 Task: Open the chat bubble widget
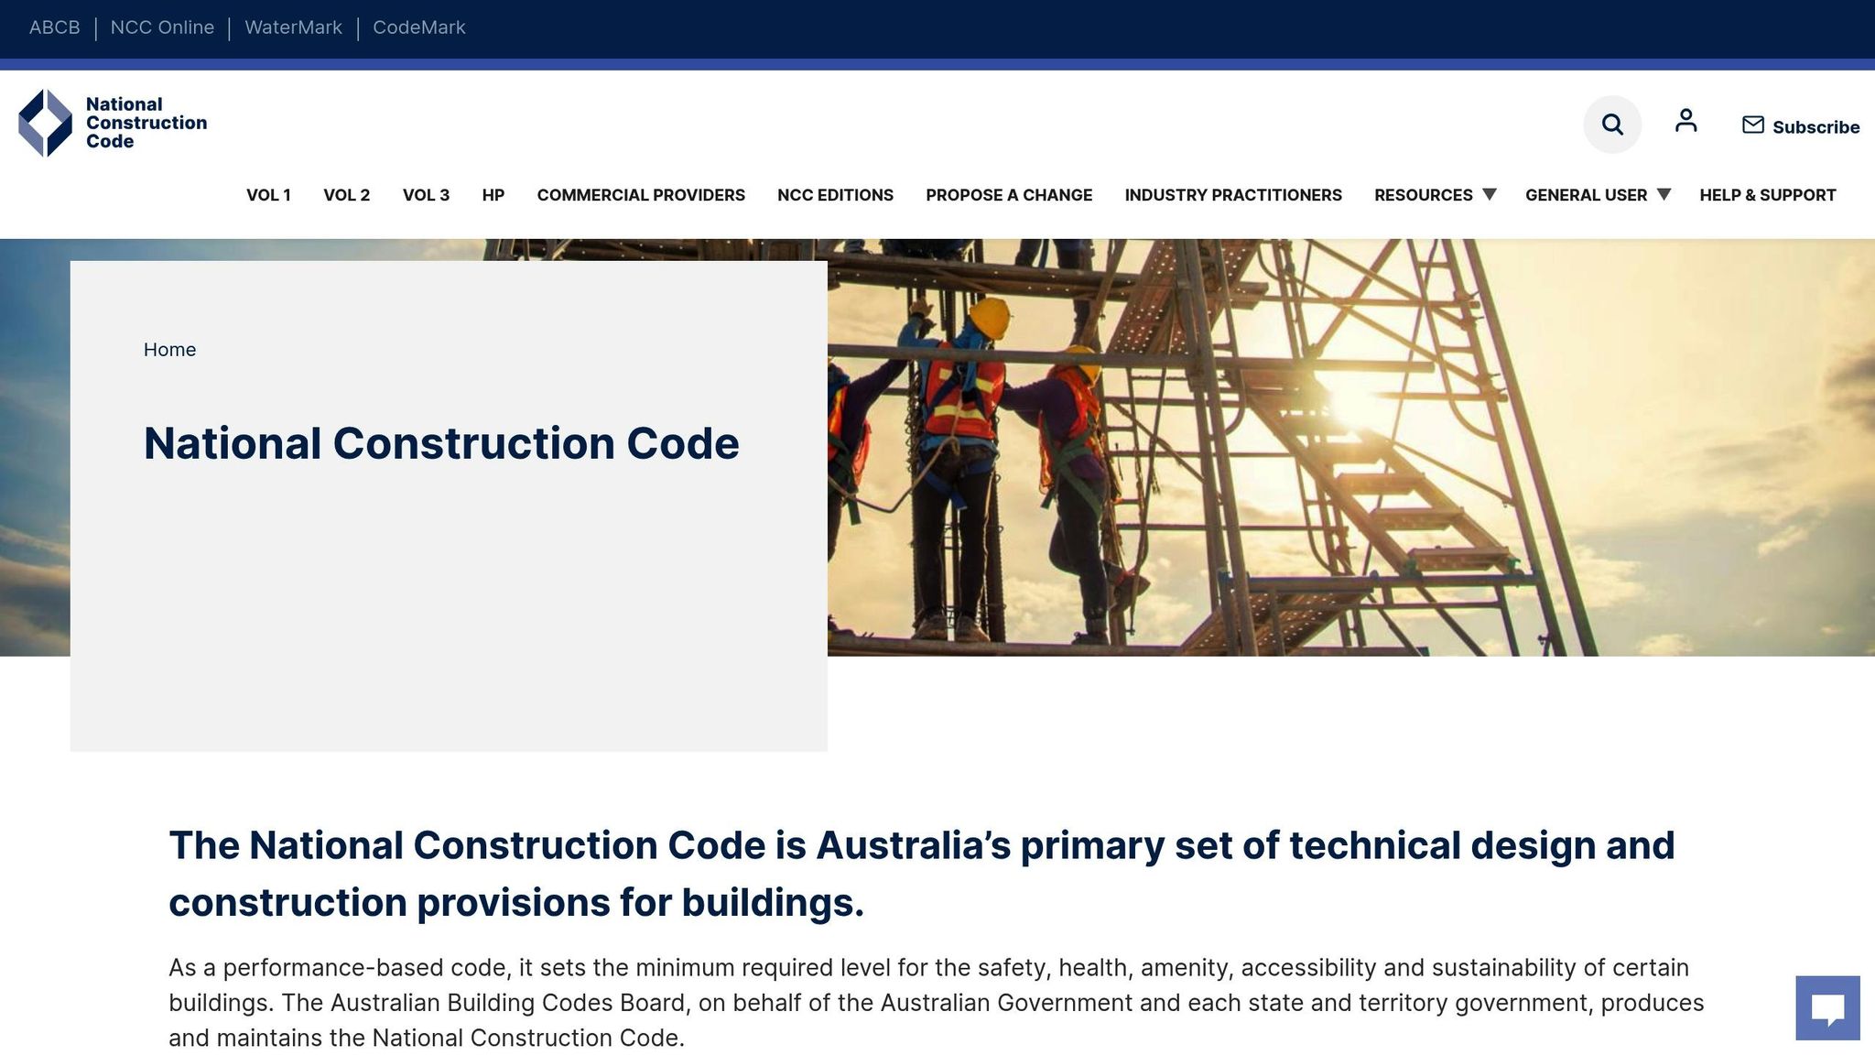pyautogui.click(x=1827, y=1008)
